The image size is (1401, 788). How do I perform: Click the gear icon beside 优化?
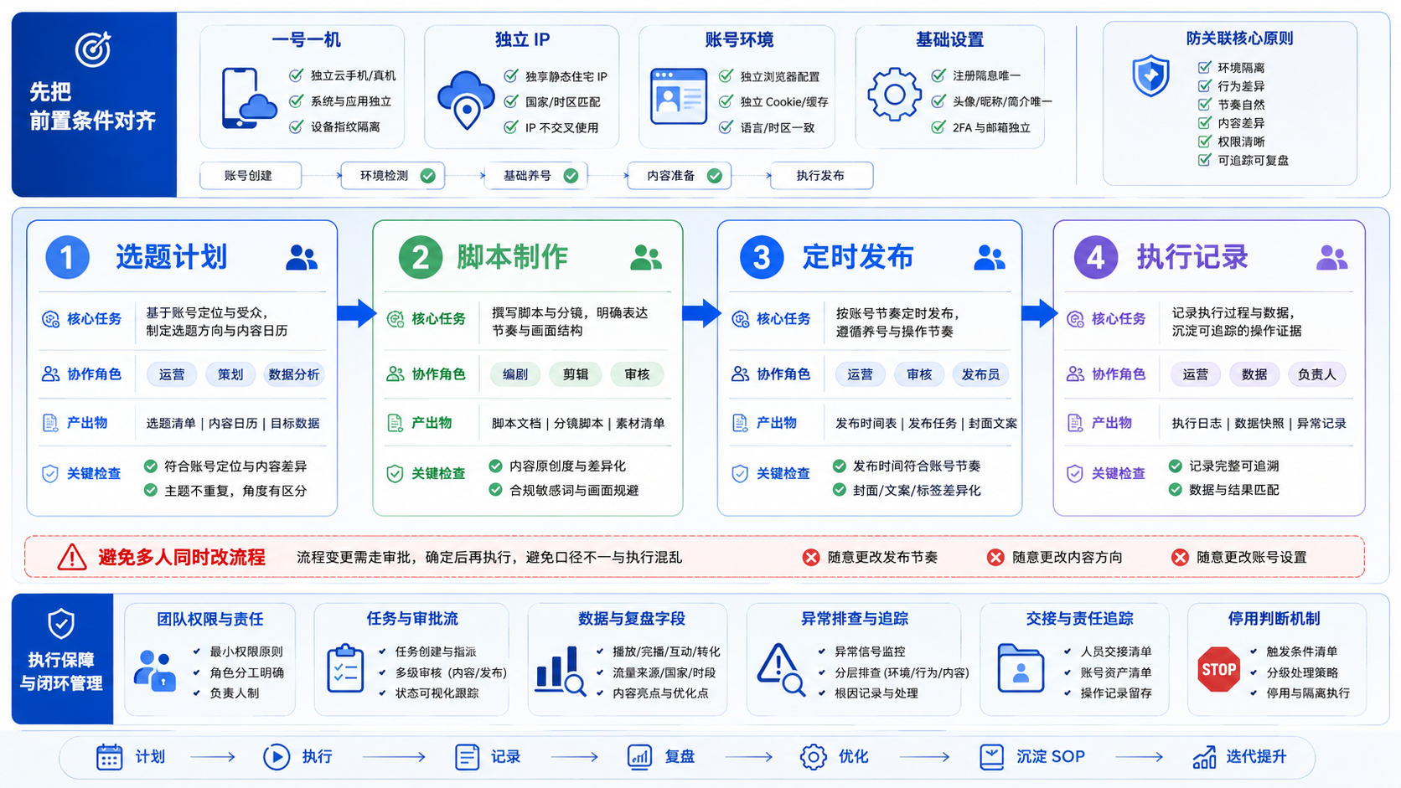(813, 757)
